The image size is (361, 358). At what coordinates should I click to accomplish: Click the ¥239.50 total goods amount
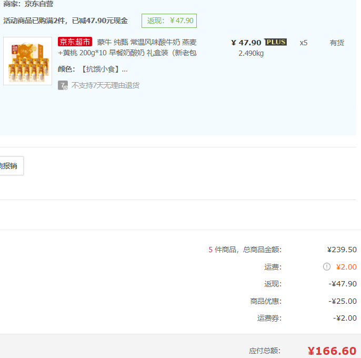click(342, 250)
